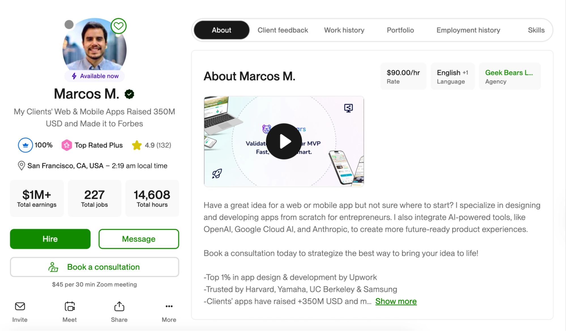Switch to the Client feedback tab
The image size is (566, 331).
[x=283, y=30]
